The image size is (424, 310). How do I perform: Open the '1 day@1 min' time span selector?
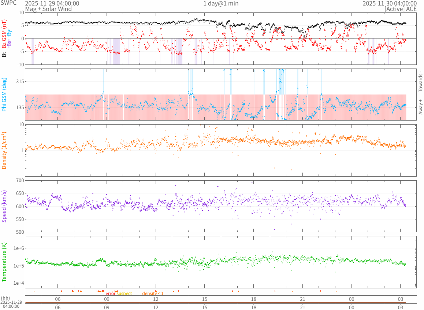click(x=221, y=3)
